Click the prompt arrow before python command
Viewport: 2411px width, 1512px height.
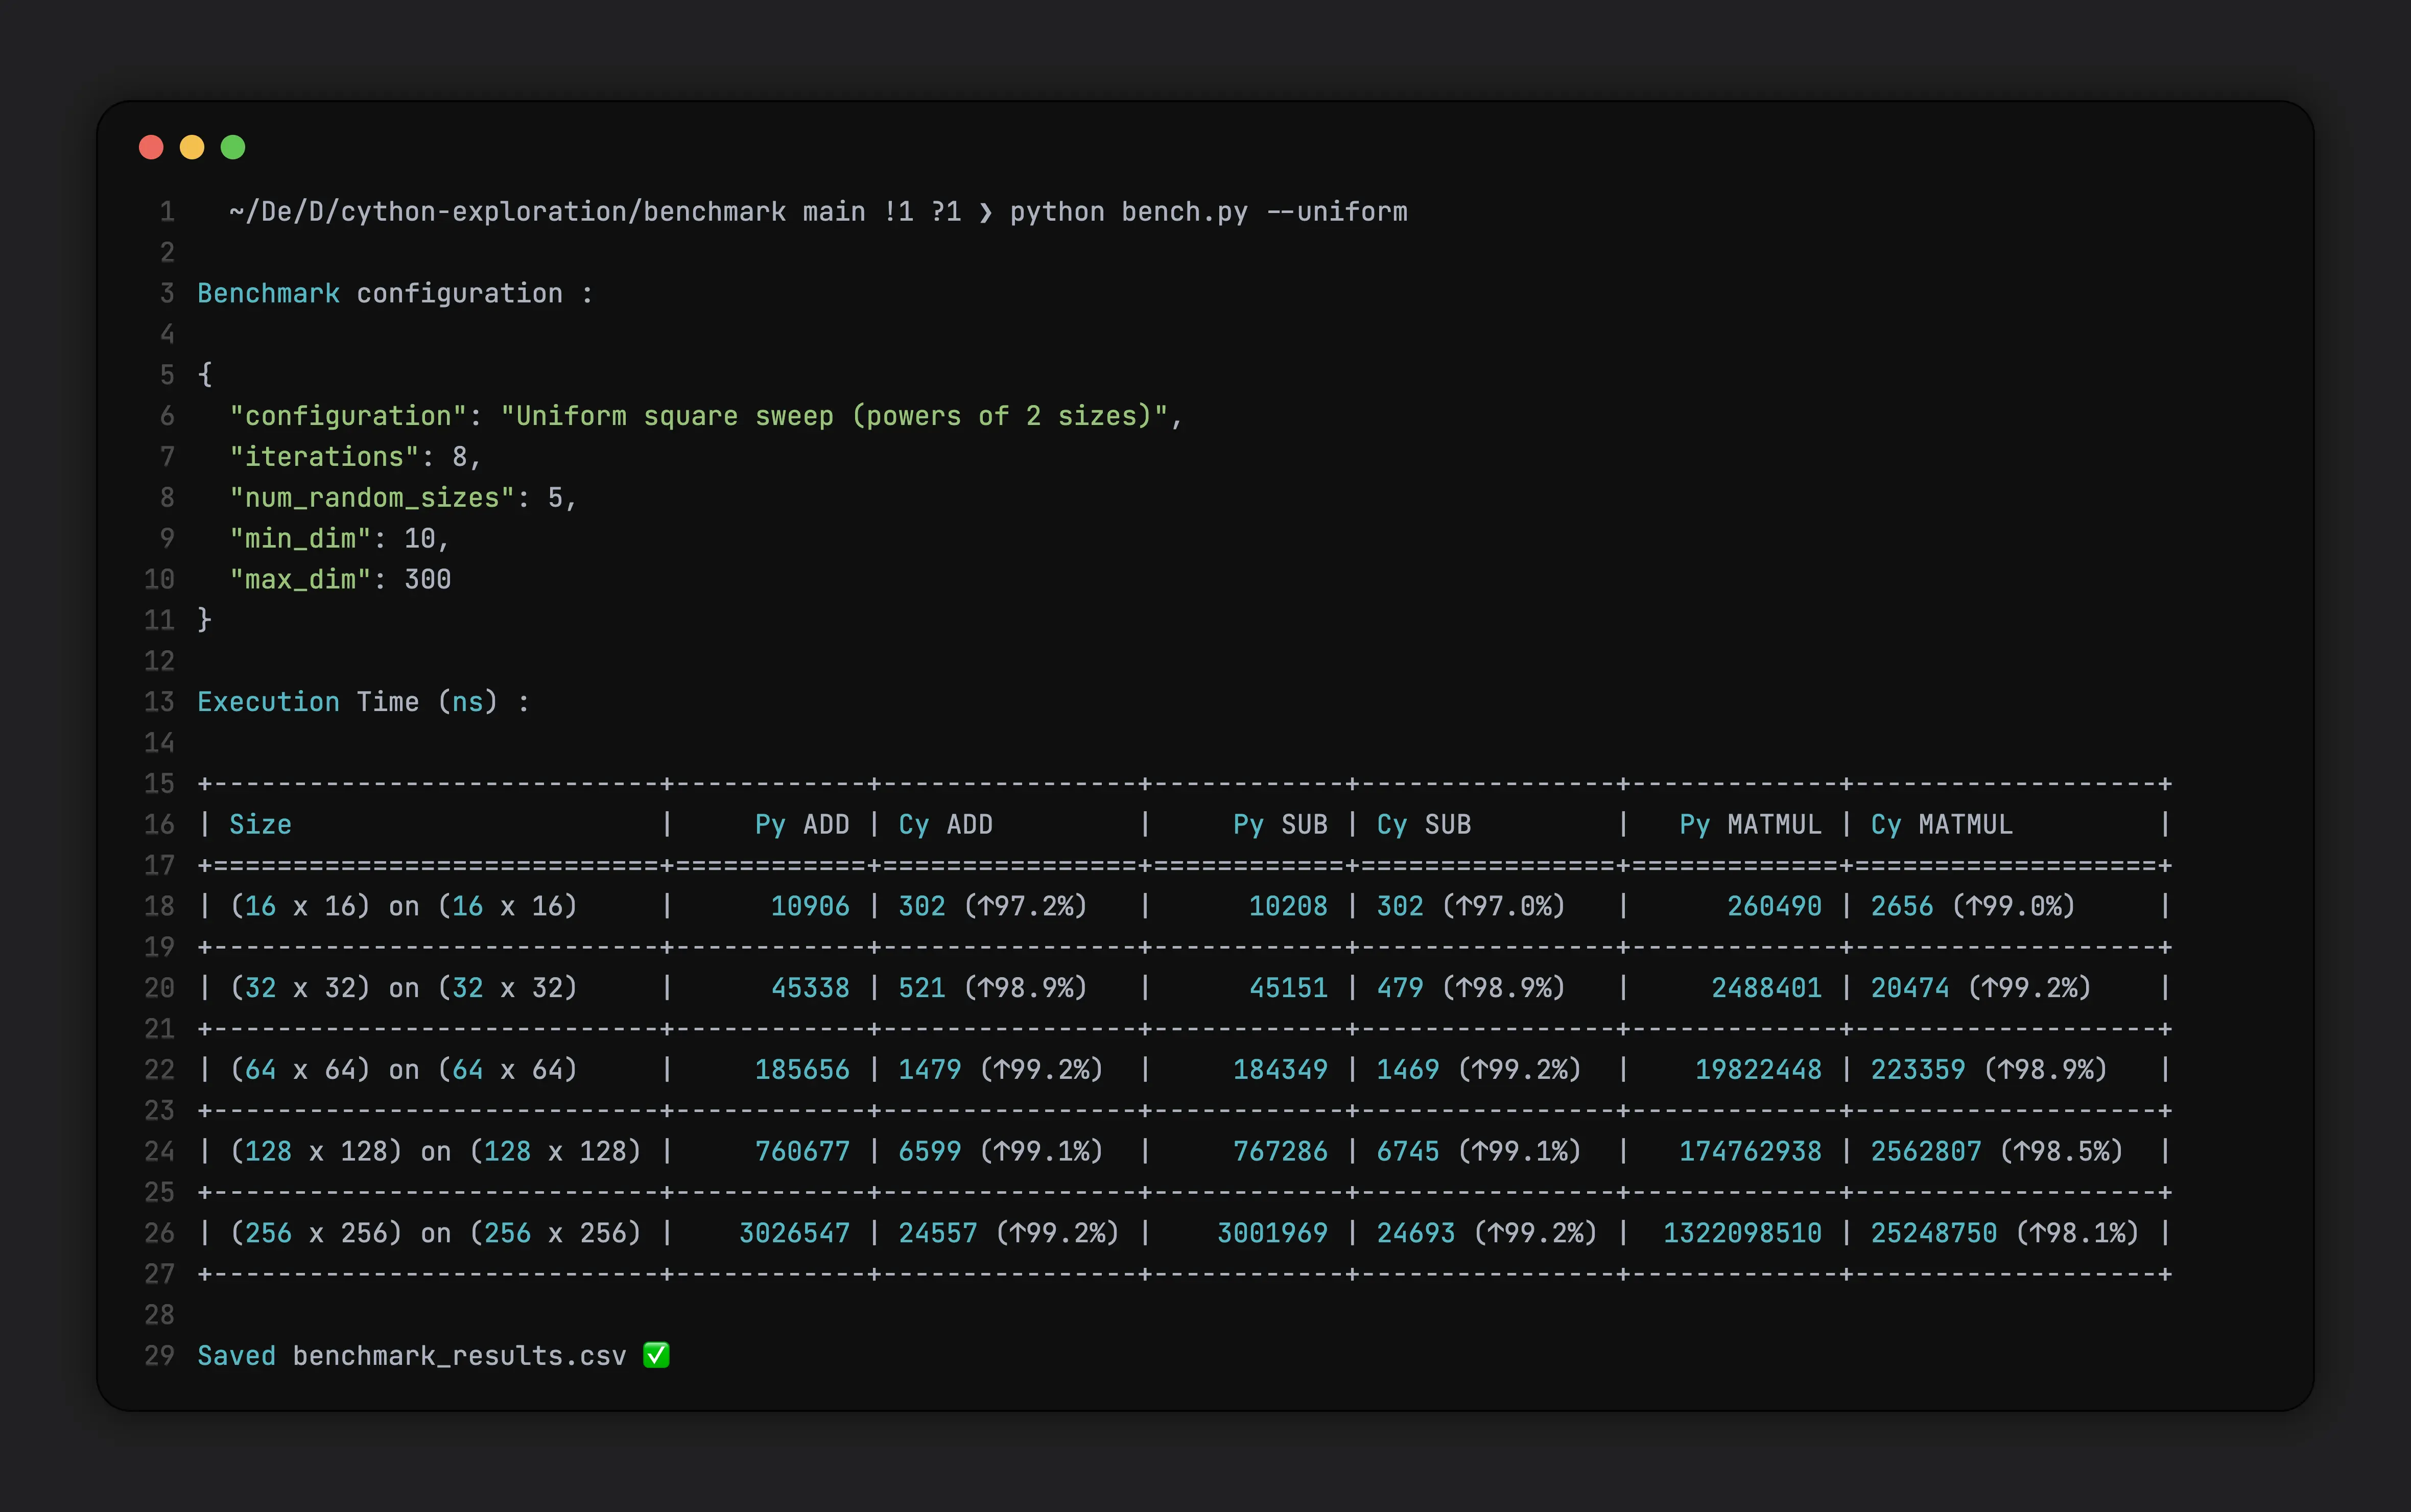(x=986, y=212)
